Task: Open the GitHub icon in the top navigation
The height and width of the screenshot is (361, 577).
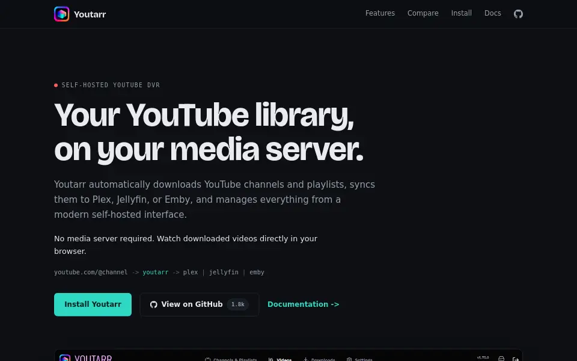Action: 518,14
